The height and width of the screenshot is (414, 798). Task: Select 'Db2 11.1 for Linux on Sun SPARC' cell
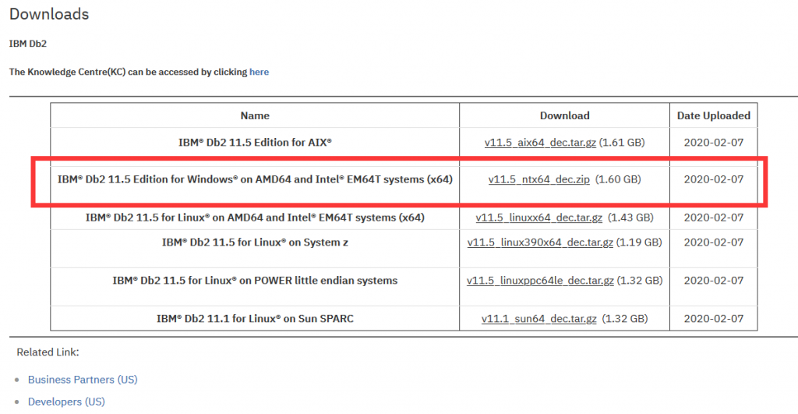point(255,319)
